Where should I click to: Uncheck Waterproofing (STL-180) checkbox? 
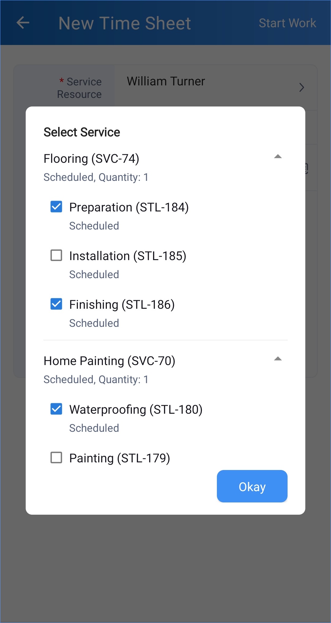(x=56, y=409)
